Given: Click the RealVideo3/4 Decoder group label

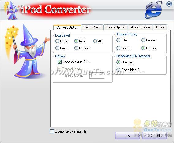Looking at the screenshot, I should 133,56.
